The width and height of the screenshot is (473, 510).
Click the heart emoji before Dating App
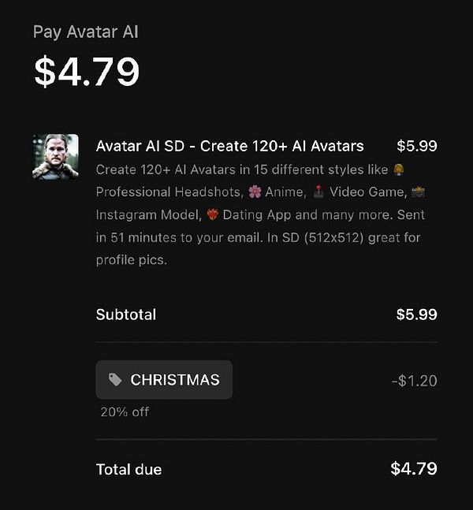pos(212,214)
